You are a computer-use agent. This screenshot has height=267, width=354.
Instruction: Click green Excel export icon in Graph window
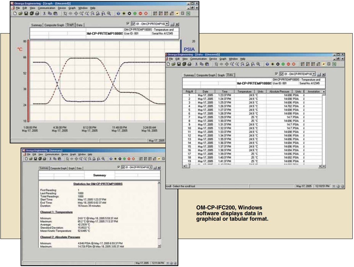point(188,13)
